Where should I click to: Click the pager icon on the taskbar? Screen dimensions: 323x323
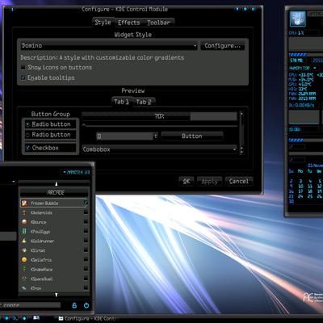(x=36, y=318)
